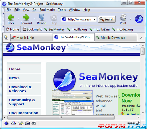The width and height of the screenshot is (147, 129).
Task: Collapse the navigation toolbar grippy
Action: [3, 19]
